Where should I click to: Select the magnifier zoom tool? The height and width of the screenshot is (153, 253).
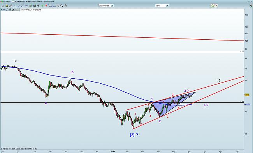61,6
